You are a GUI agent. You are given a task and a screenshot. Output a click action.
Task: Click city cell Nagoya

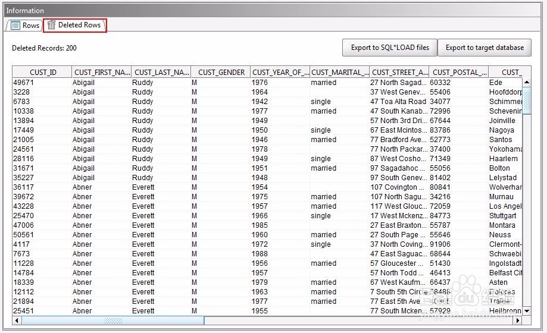(x=505, y=130)
